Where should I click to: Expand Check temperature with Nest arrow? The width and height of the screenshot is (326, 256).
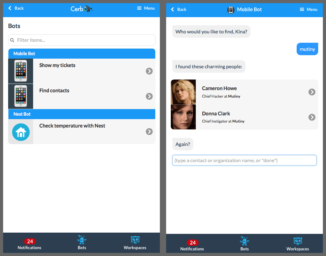[x=149, y=131]
